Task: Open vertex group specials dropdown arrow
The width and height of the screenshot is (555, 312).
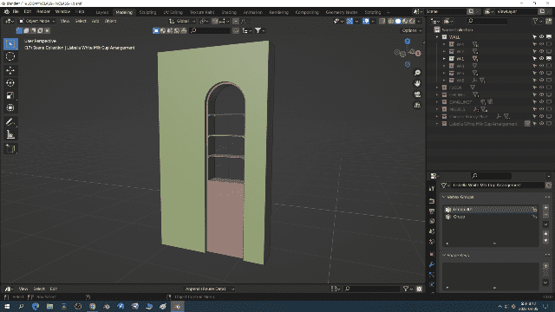Action: 545,224
